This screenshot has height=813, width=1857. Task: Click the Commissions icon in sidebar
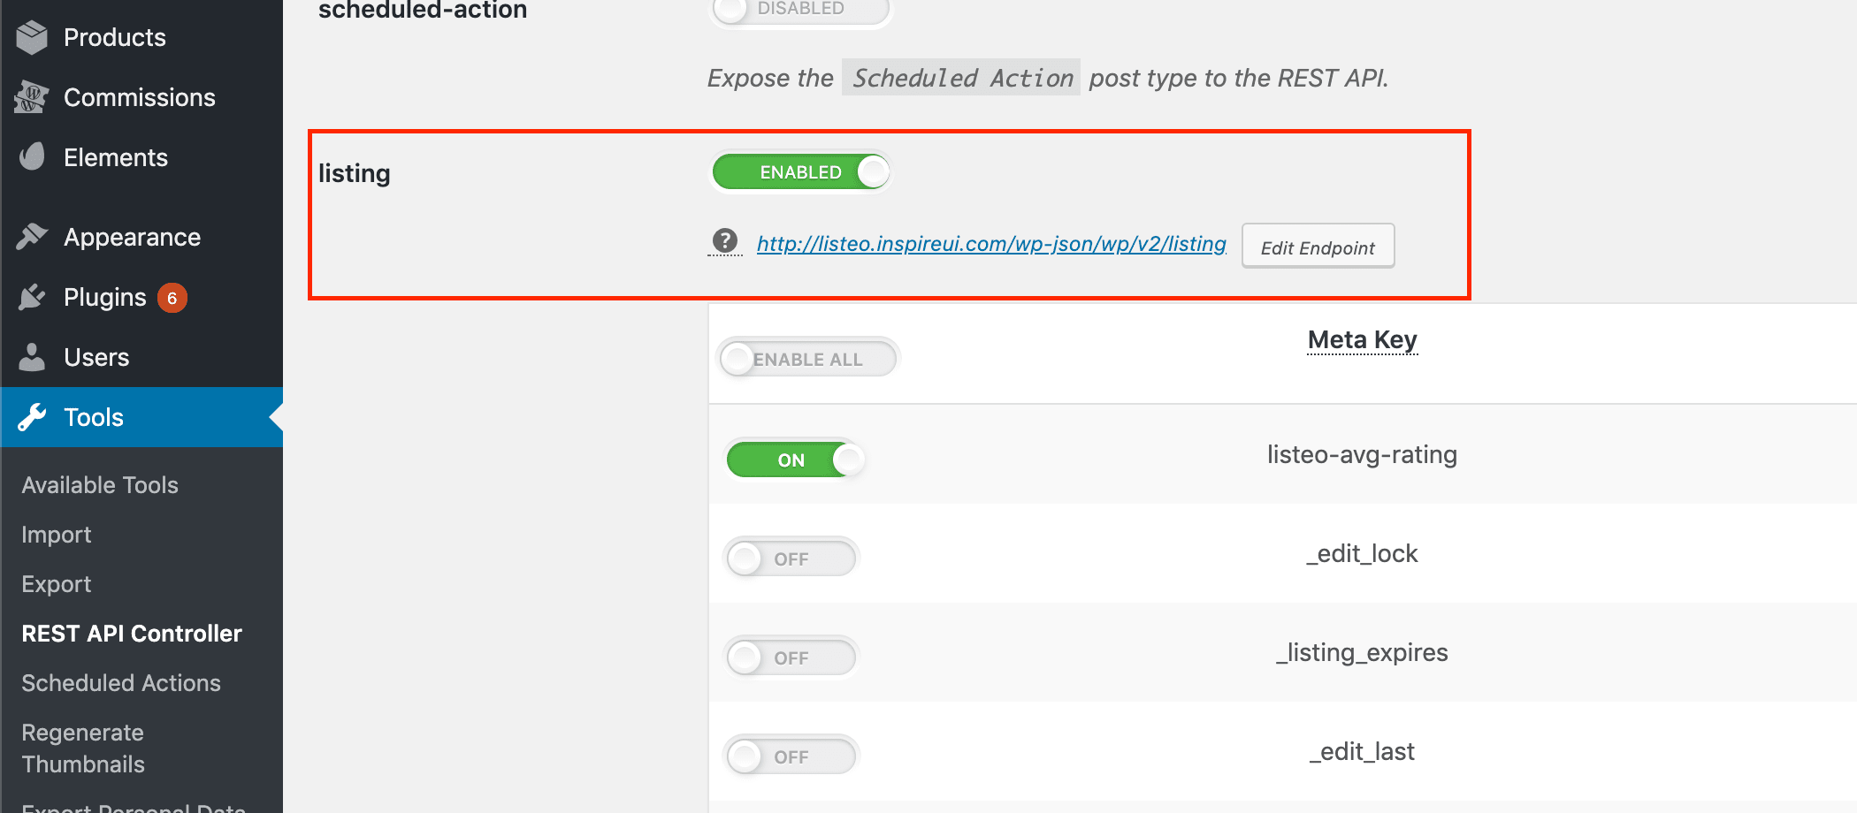[32, 97]
